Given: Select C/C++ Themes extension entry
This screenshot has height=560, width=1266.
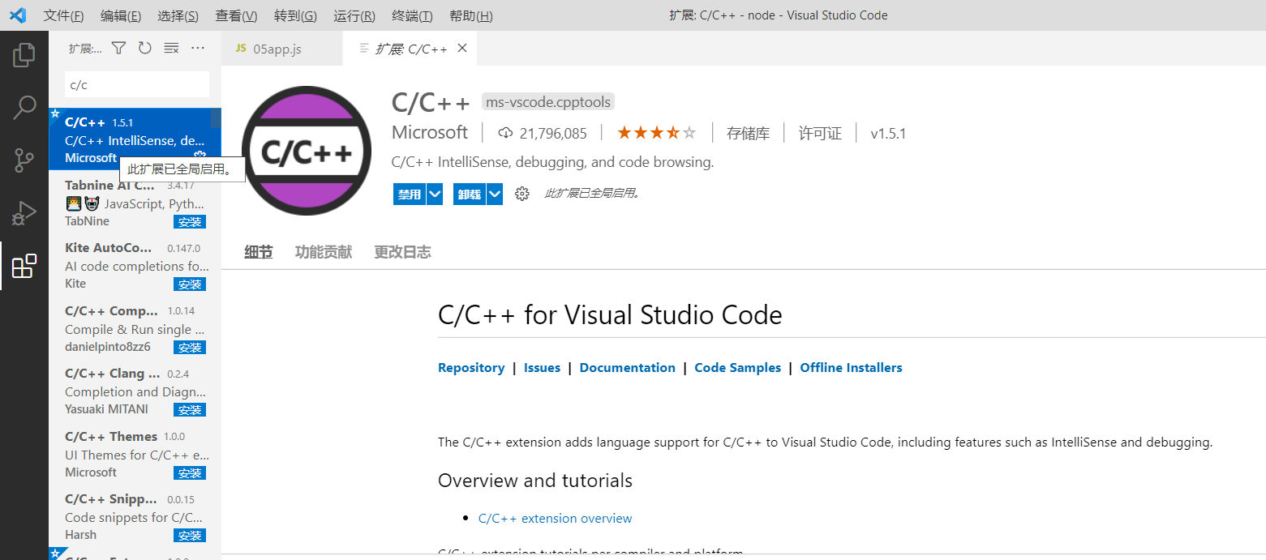Looking at the screenshot, I should point(135,454).
